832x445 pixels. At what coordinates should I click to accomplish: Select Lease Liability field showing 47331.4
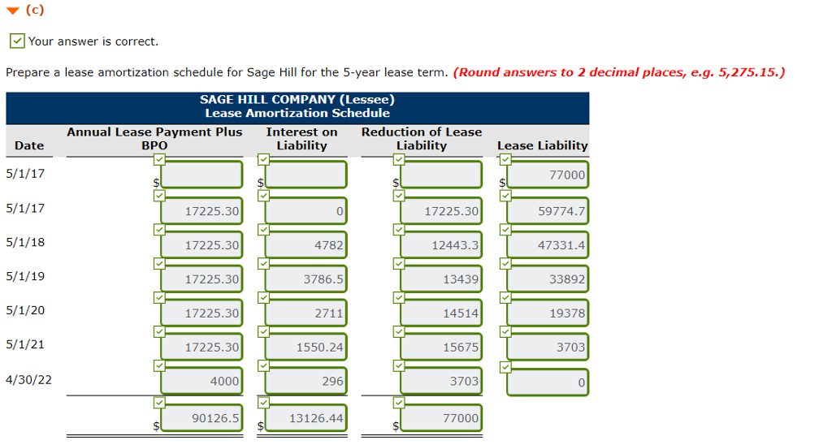pos(548,245)
